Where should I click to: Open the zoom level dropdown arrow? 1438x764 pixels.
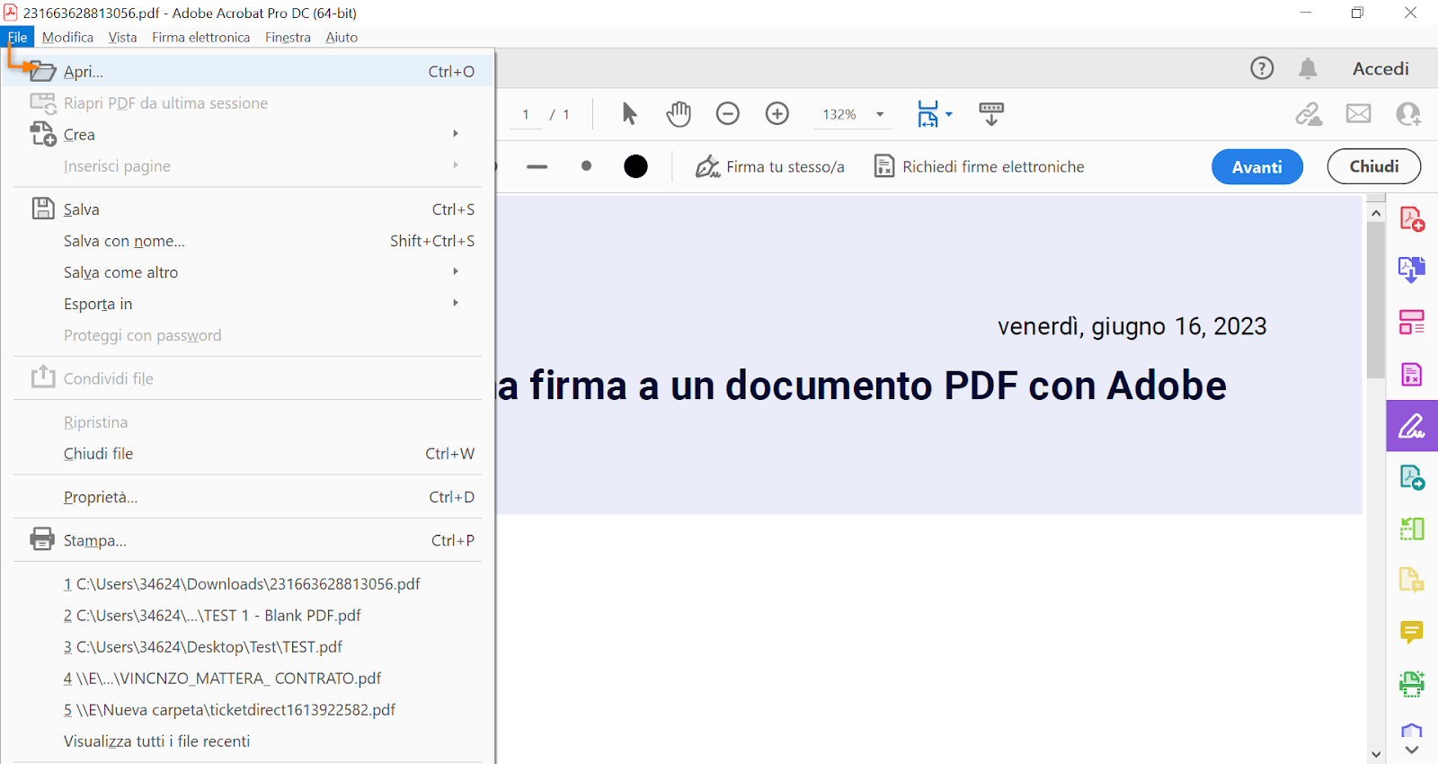click(880, 114)
